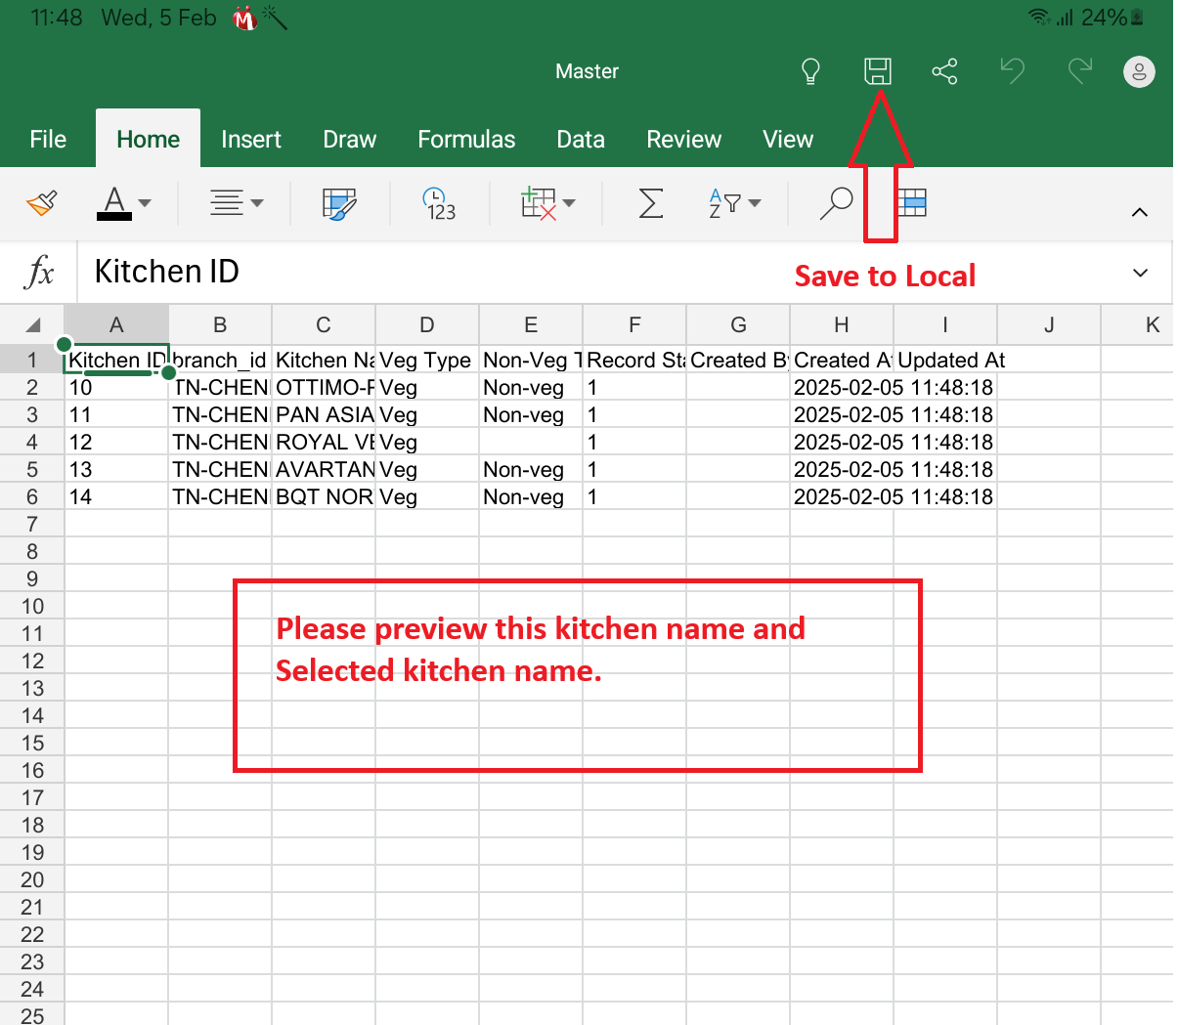This screenshot has height=1025, width=1178.
Task: Open the Tell Me lightbulb helper
Action: coord(810,71)
